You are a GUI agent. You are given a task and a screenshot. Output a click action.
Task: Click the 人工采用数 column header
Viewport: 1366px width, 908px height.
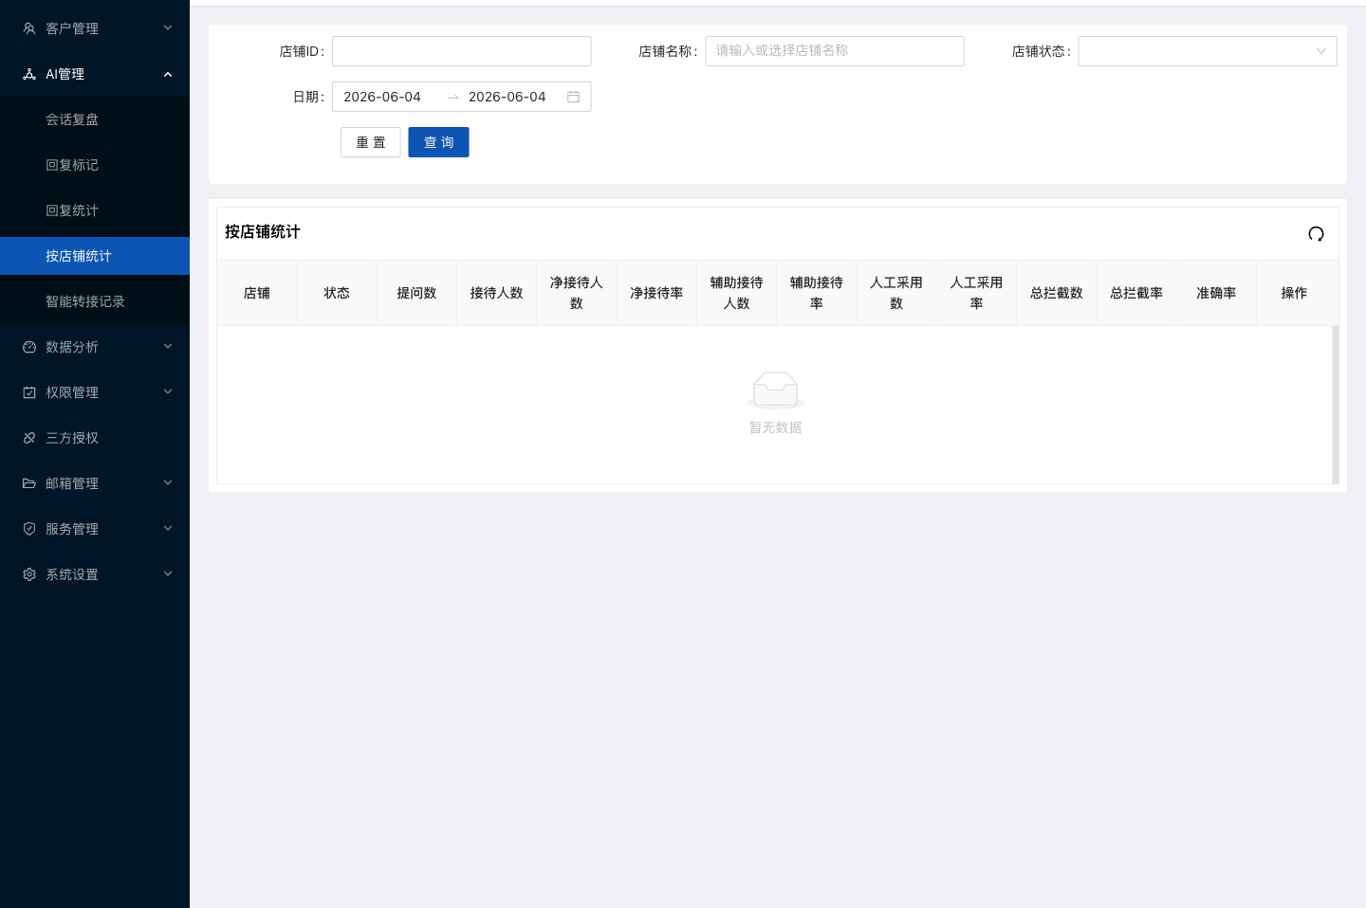click(x=896, y=293)
